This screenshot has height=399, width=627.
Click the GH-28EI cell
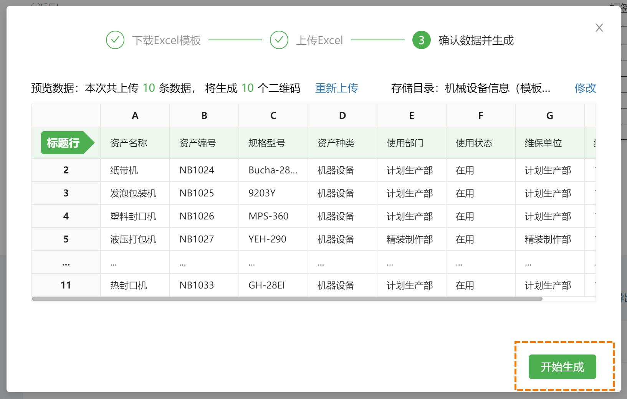tap(273, 285)
